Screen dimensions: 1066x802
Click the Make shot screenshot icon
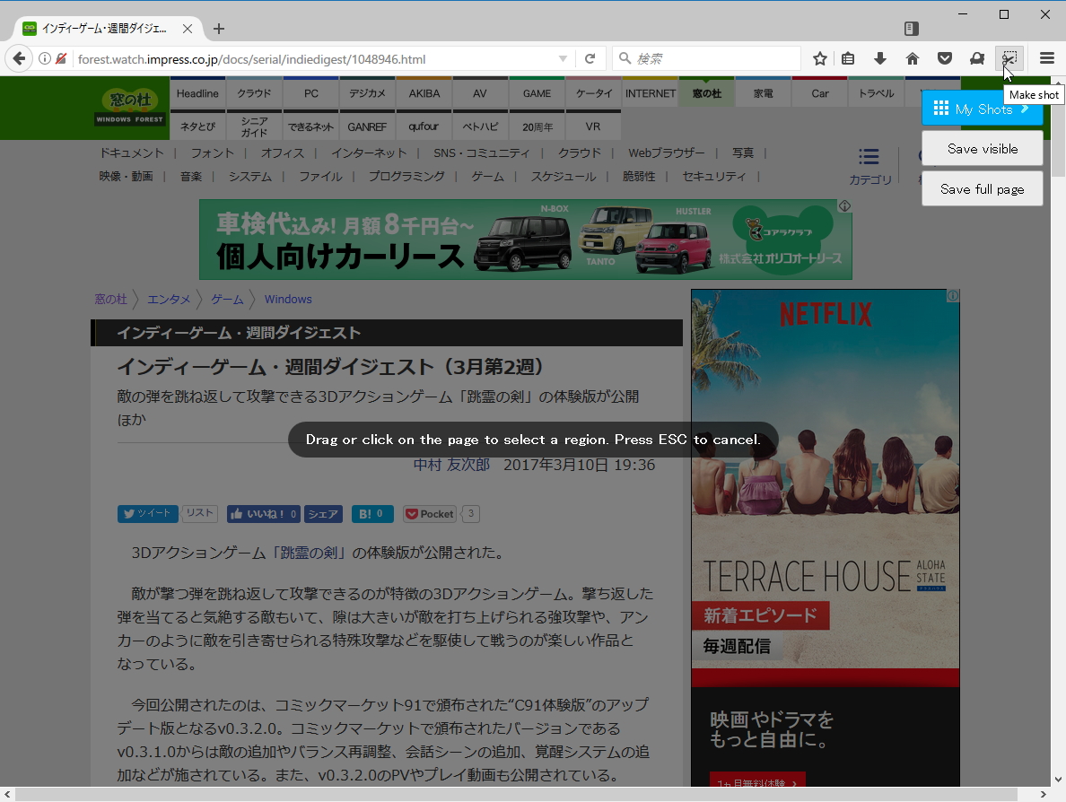coord(1009,57)
